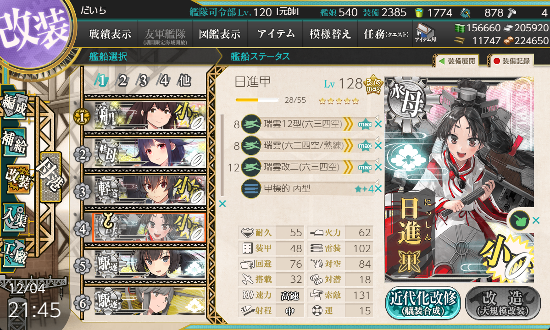Remove 甲標的 丙型 with its X button
550x330 pixels.
click(x=378, y=189)
